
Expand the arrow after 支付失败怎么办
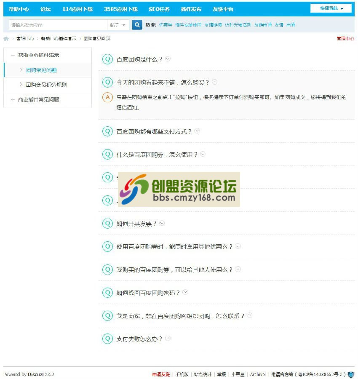click(168, 338)
